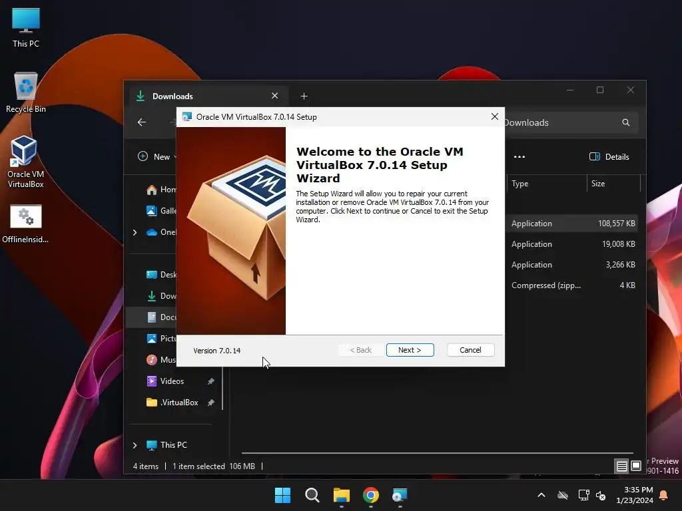This screenshot has width=682, height=511.
Task: Unpin Videos using its pin icon
Action: coord(211,381)
